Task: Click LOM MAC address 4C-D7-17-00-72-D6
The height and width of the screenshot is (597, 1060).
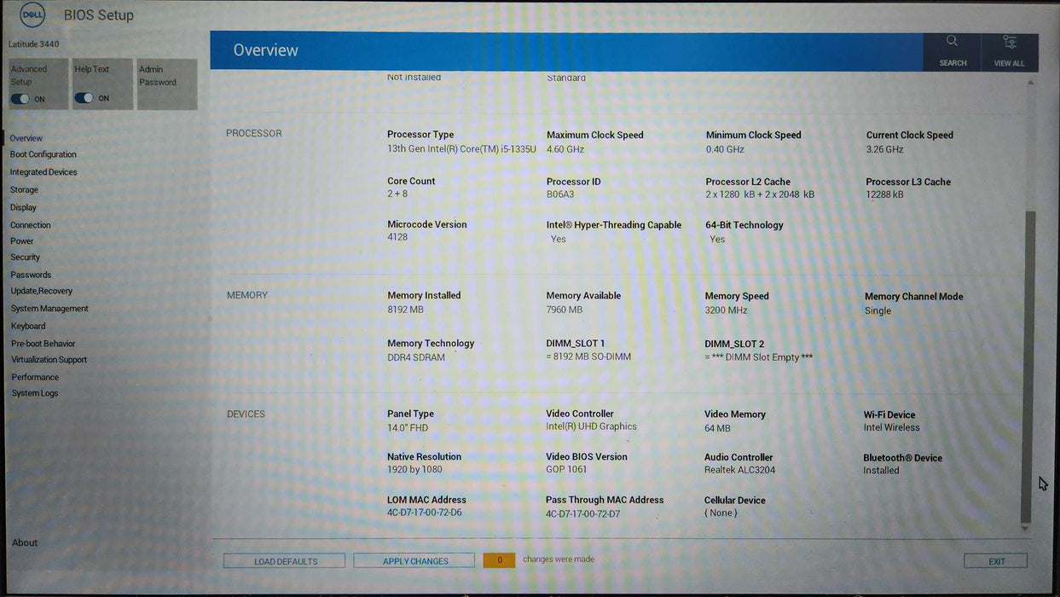Action: [425, 513]
